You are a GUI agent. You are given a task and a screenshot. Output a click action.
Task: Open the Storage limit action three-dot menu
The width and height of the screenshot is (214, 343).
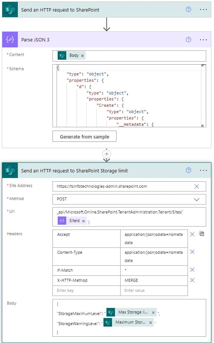point(203,171)
